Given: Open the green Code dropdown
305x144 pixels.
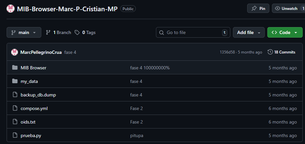Looking at the screenshot, I should pos(285,32).
